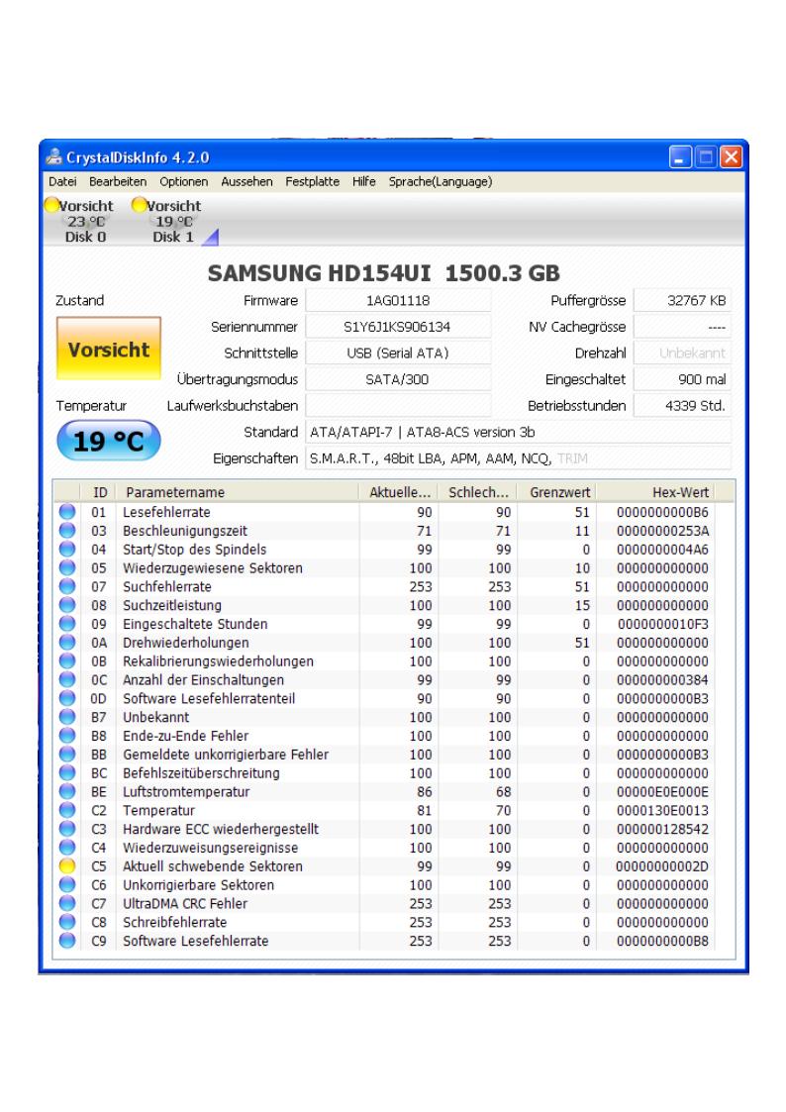Screen dimensions: 786x1112
Task: Click status dot for Gemeldete unkorrigierbare Fehler
Action: pyautogui.click(x=67, y=754)
